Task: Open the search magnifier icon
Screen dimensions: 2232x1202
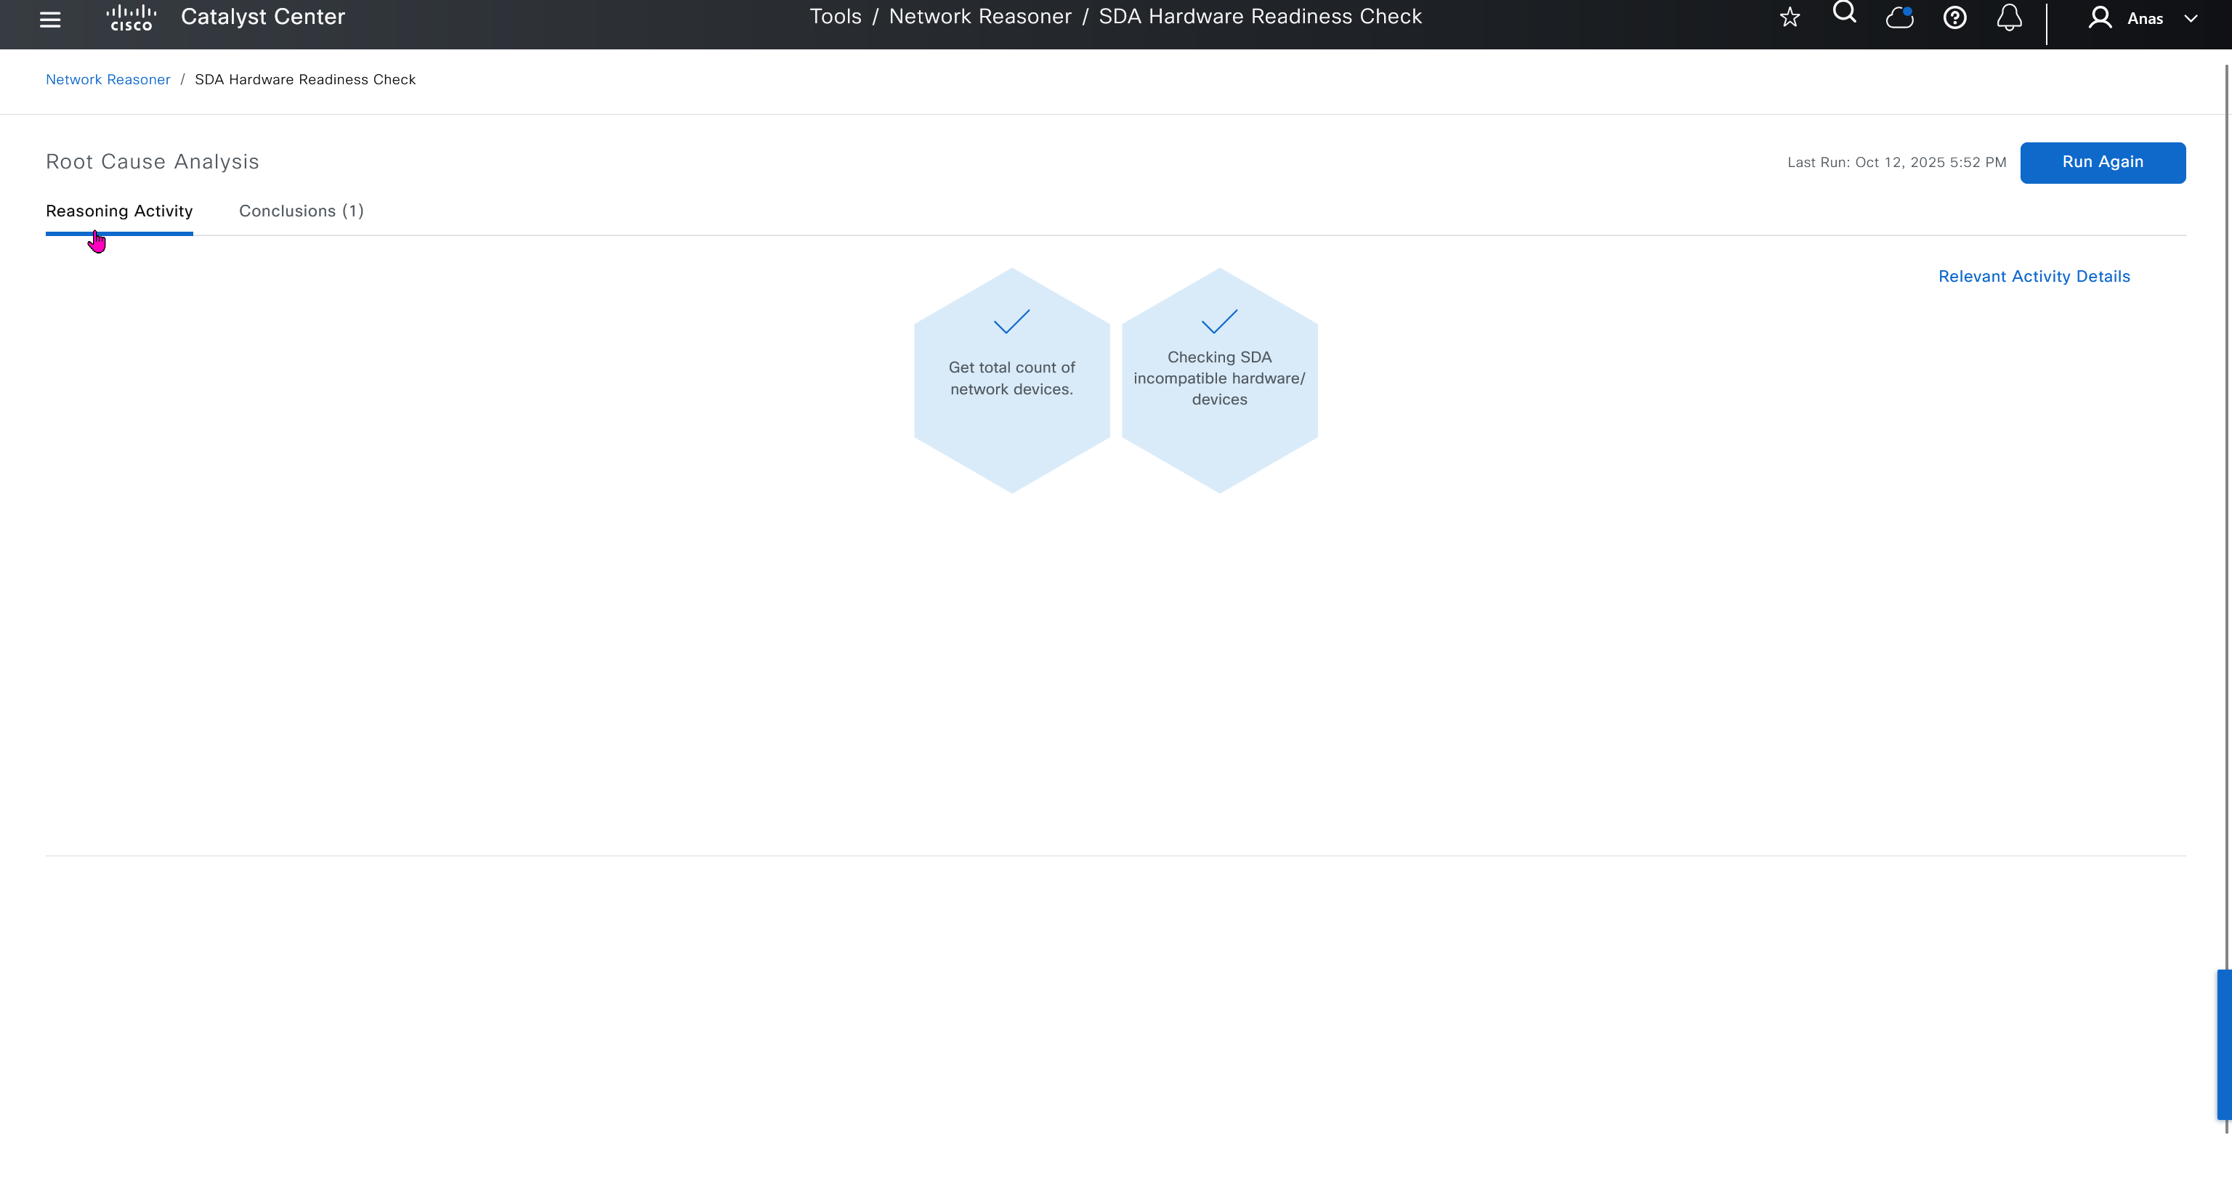Action: pos(1844,13)
